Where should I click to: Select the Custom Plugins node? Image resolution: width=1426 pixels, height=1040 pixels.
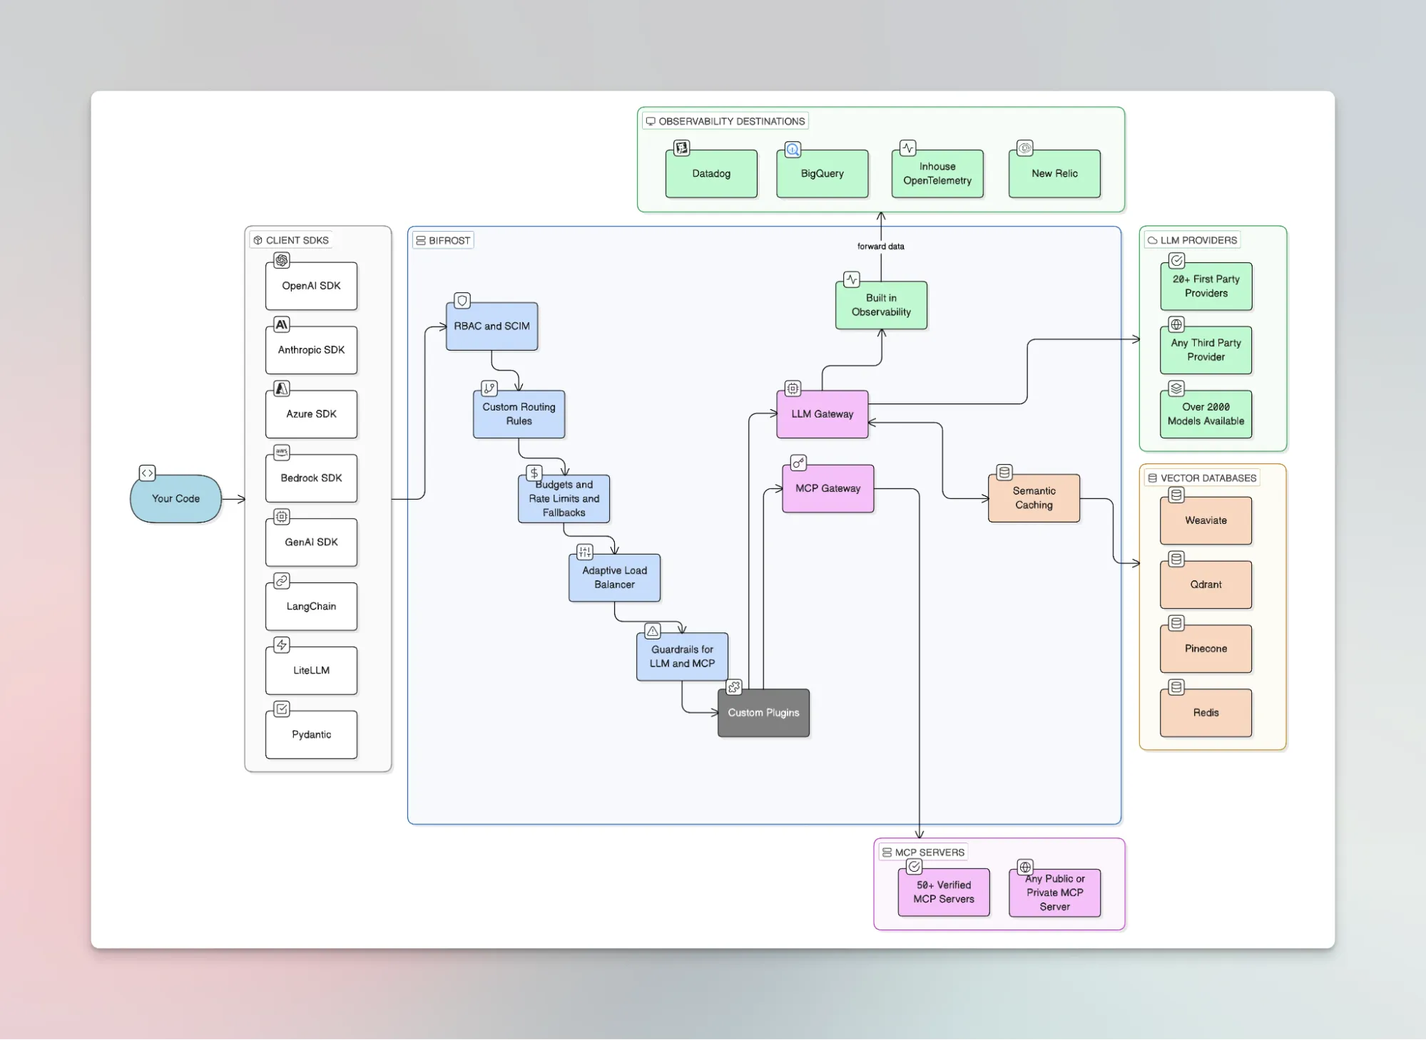pos(764,713)
